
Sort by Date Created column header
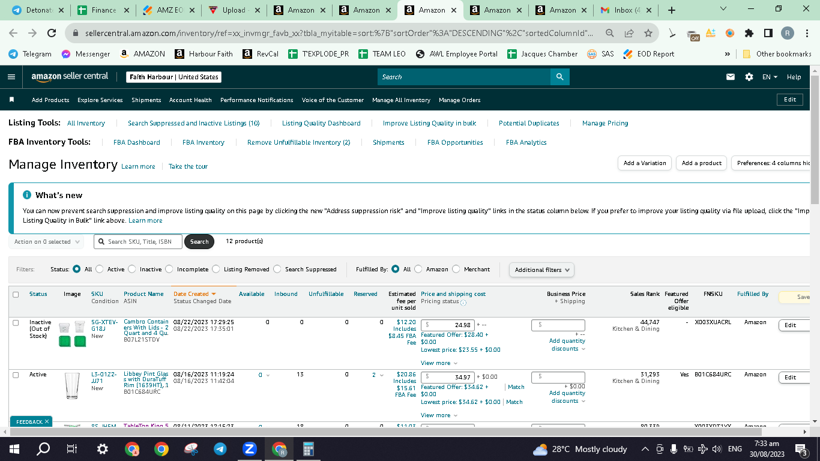194,294
